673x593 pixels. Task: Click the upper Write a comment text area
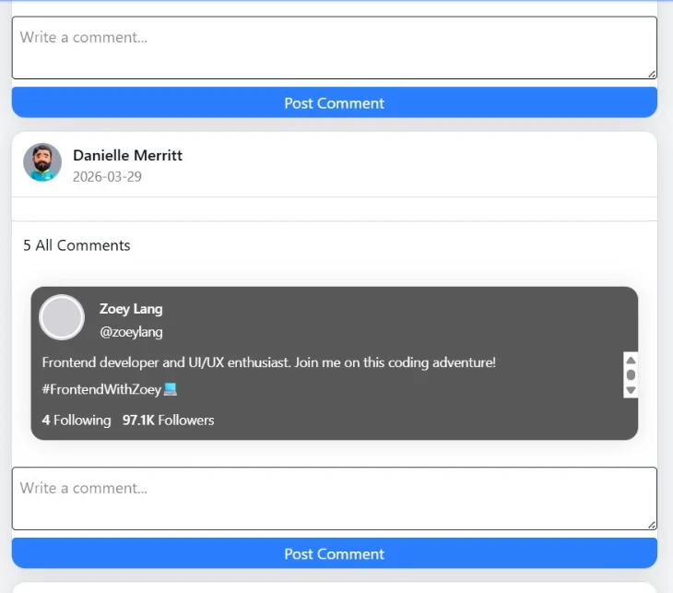[x=335, y=48]
